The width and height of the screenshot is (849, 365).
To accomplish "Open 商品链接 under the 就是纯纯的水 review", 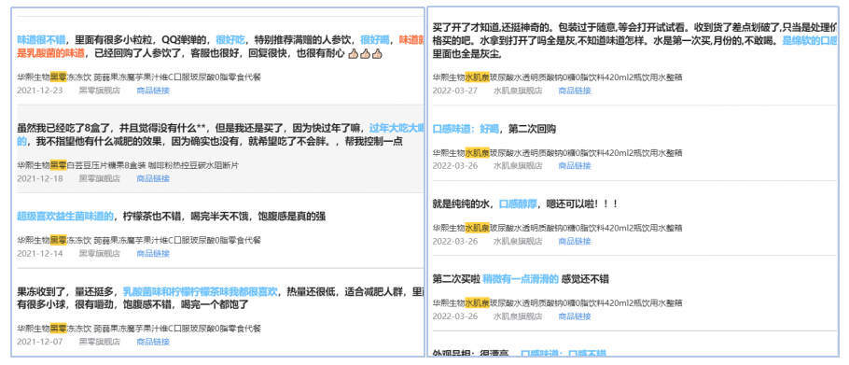I will click(575, 241).
